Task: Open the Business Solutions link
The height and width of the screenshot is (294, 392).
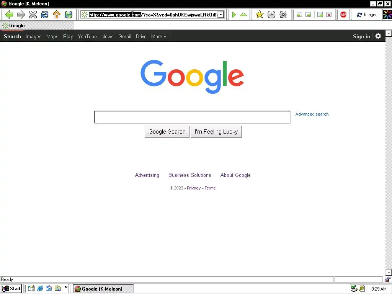Action: pyautogui.click(x=190, y=175)
